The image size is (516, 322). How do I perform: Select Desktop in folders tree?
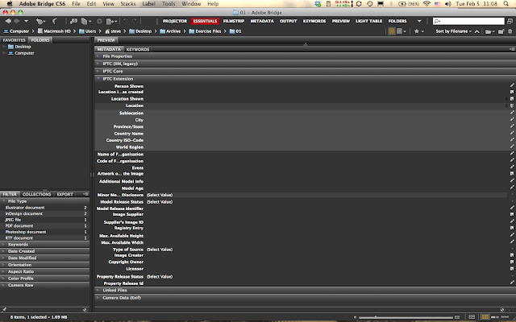point(23,47)
